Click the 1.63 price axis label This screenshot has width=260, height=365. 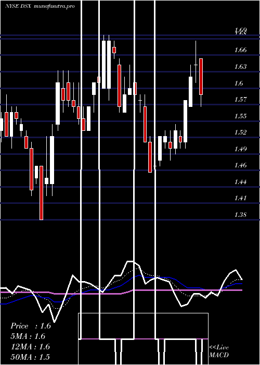pyautogui.click(x=240, y=67)
